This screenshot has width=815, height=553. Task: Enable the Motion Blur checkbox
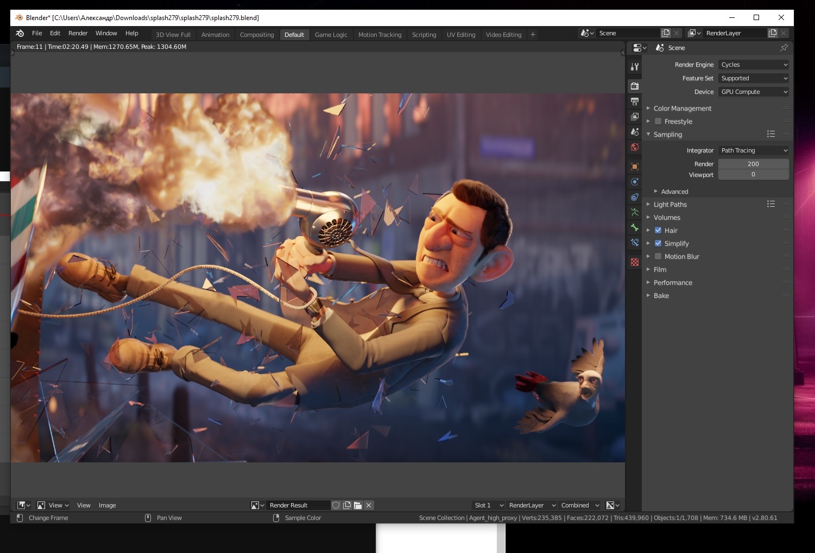(x=658, y=257)
